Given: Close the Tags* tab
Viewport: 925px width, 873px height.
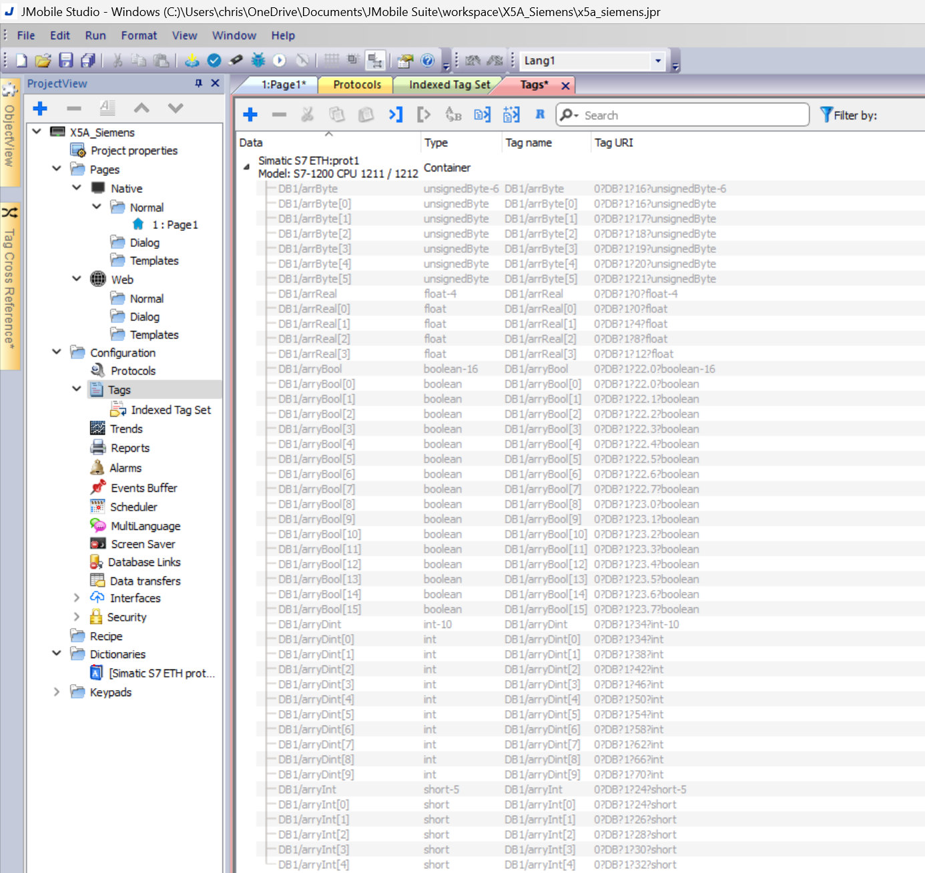Looking at the screenshot, I should point(565,85).
